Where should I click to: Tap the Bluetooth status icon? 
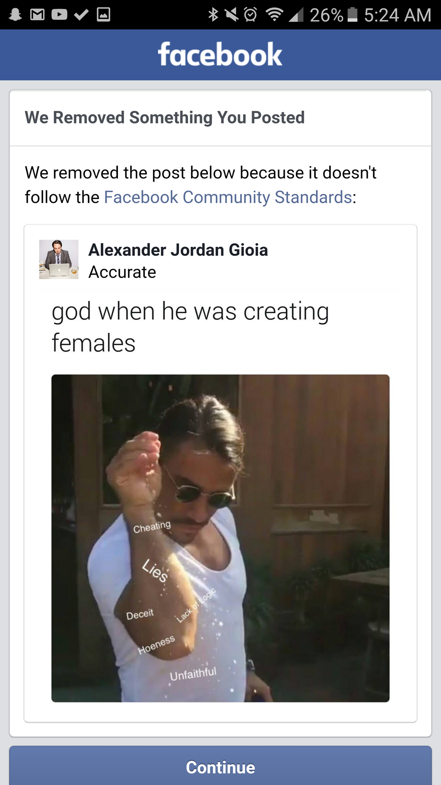pos(213,15)
